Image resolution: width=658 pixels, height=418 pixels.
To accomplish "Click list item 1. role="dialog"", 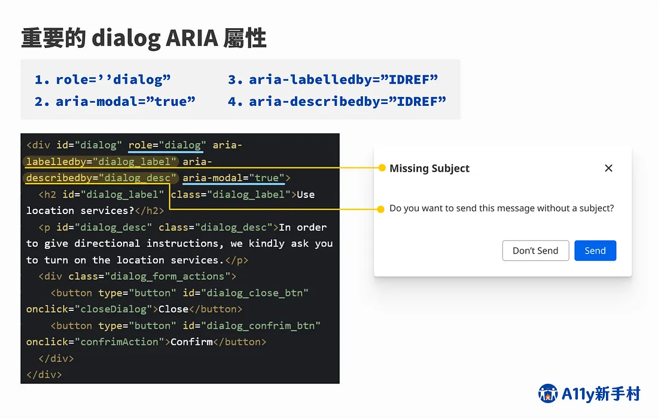I will (x=102, y=80).
